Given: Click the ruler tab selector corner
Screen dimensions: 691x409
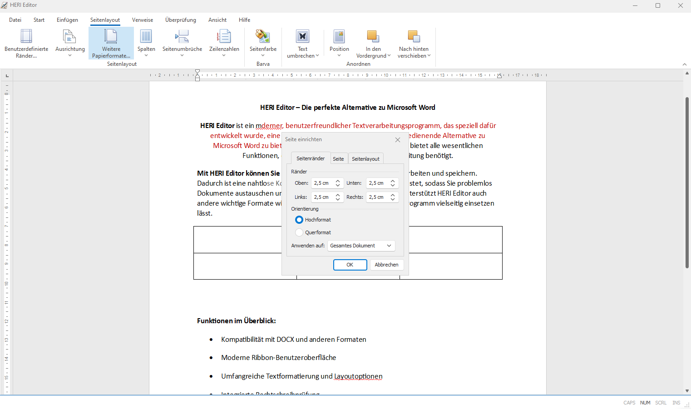Looking at the screenshot, I should coord(7,75).
